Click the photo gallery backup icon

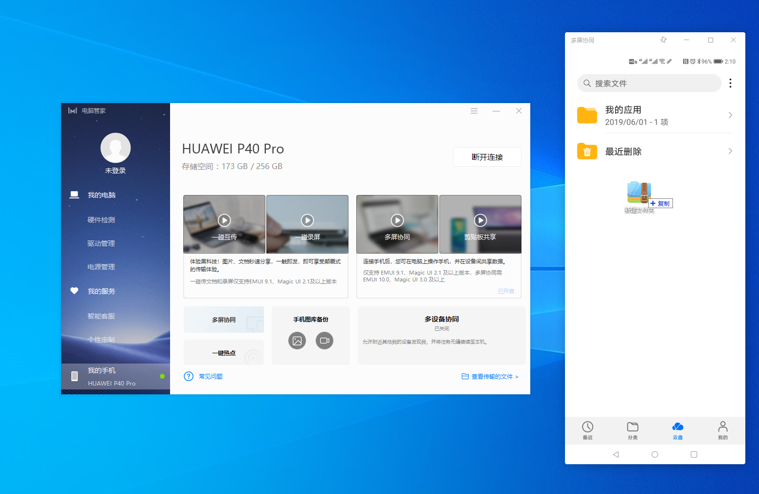[297, 341]
